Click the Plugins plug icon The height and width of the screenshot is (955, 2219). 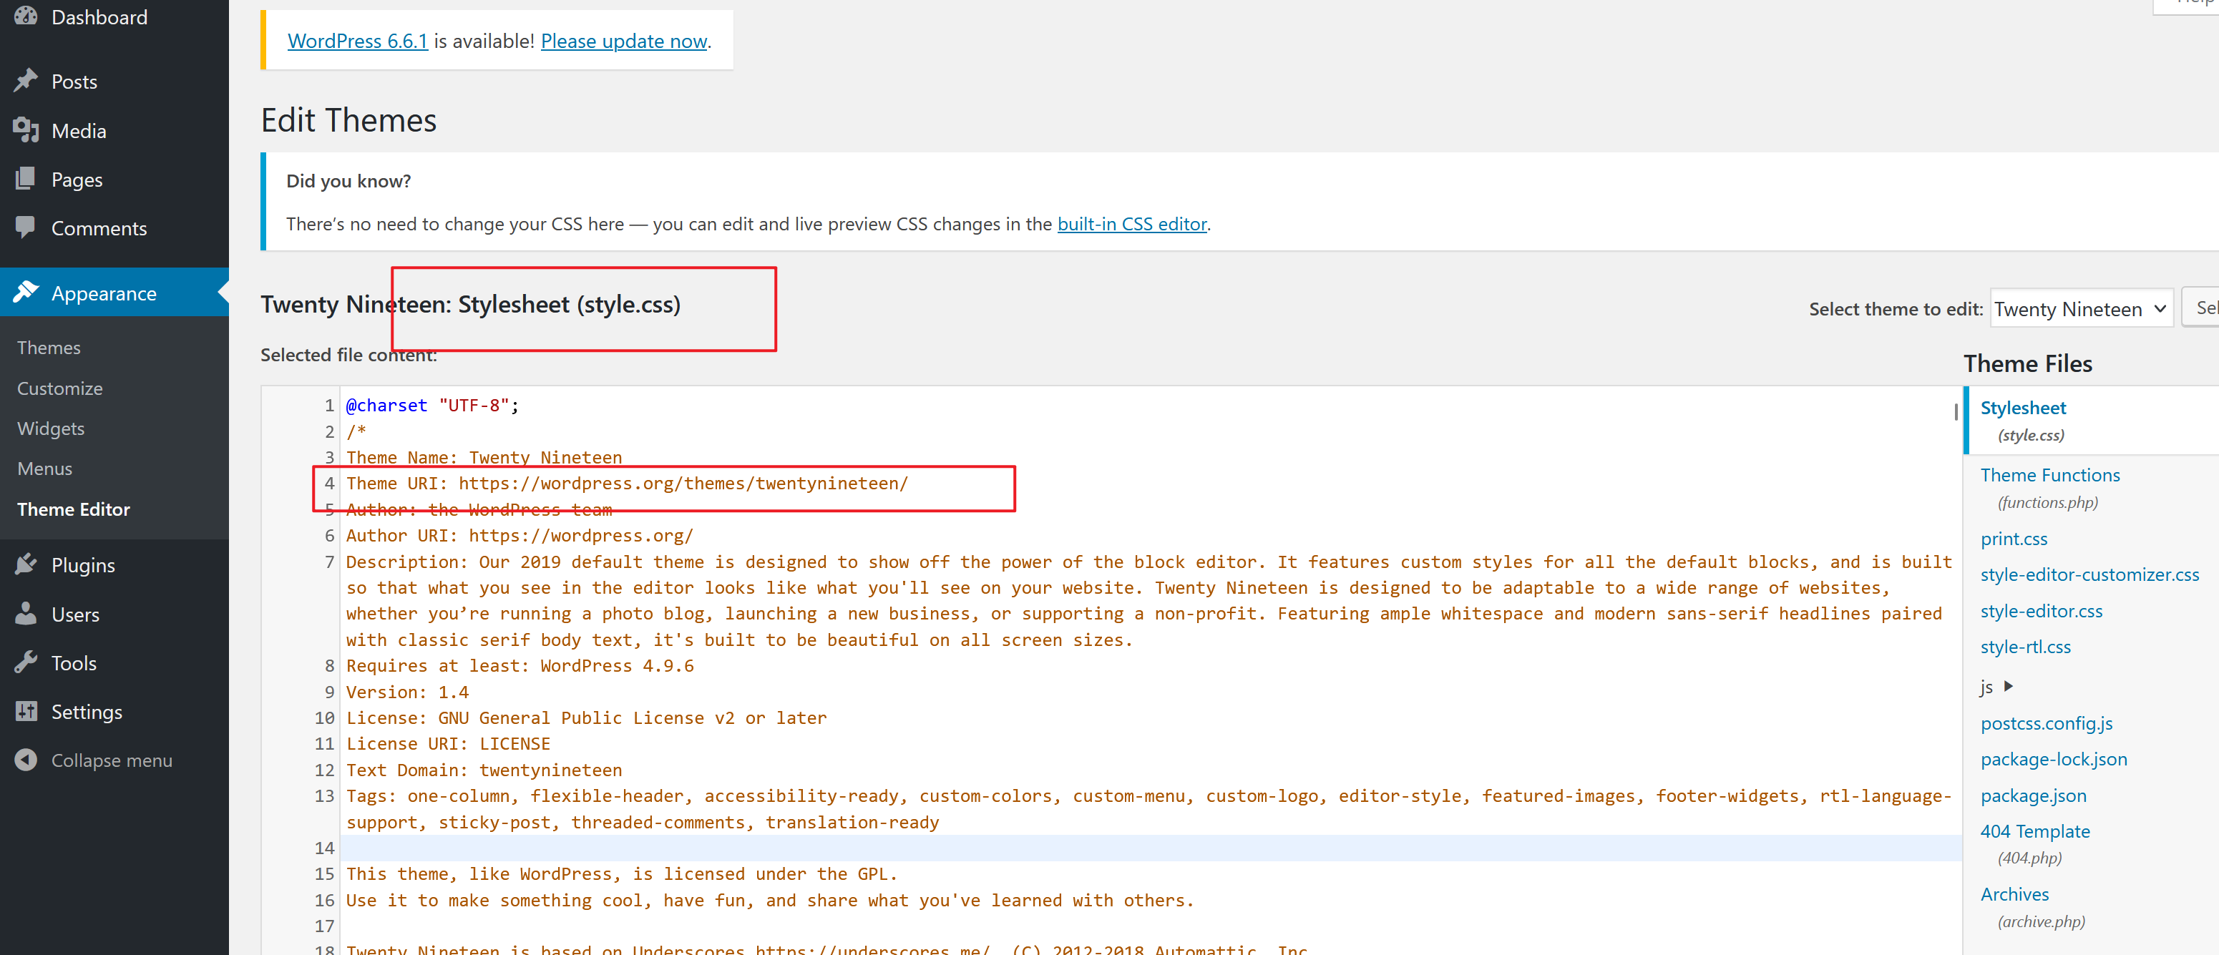tap(26, 564)
